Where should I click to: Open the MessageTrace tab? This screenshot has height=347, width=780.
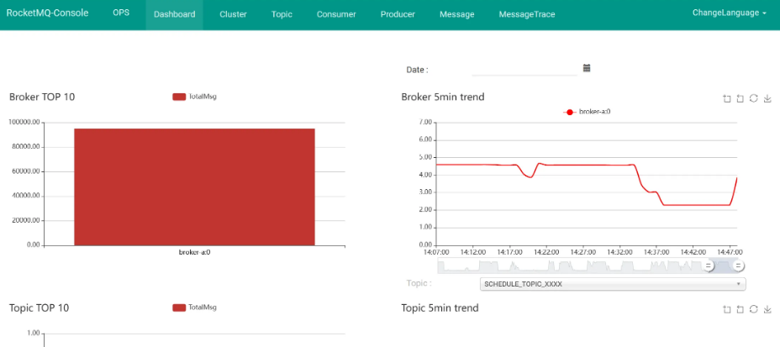[x=527, y=14]
